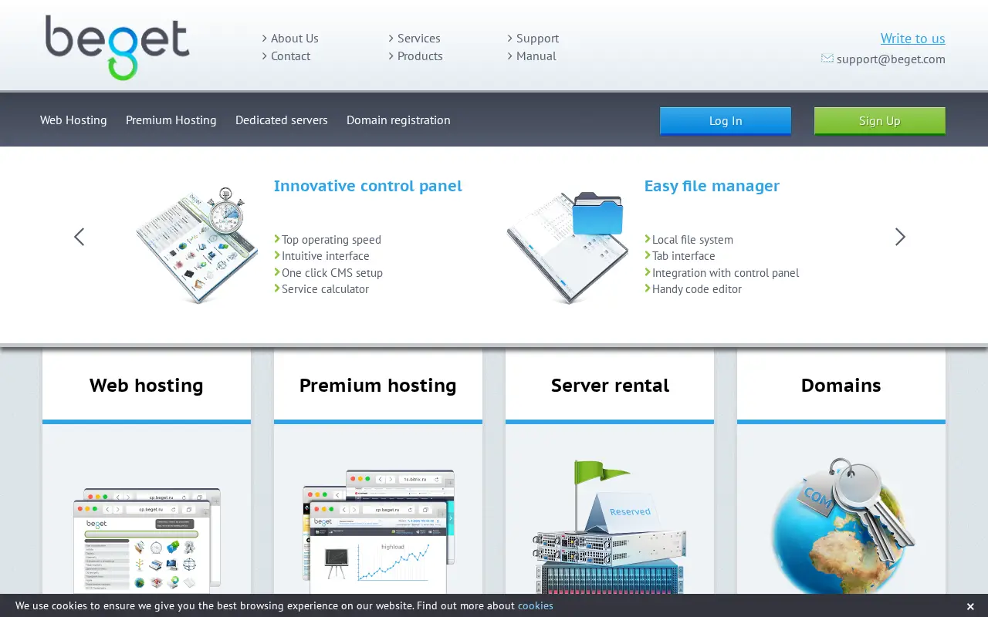Click the 'Top operating speed' feature text
The image size is (988, 617).
pos(331,240)
